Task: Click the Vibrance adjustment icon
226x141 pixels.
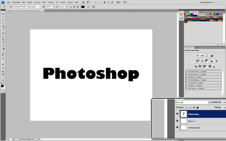Action: (193, 61)
